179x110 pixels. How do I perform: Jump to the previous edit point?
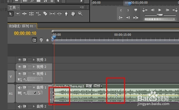click(x=145, y=10)
